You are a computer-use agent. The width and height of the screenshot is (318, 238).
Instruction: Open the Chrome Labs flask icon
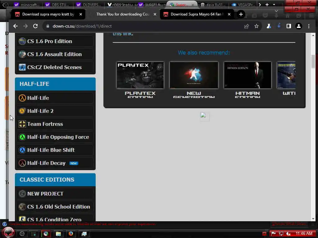[269, 26]
